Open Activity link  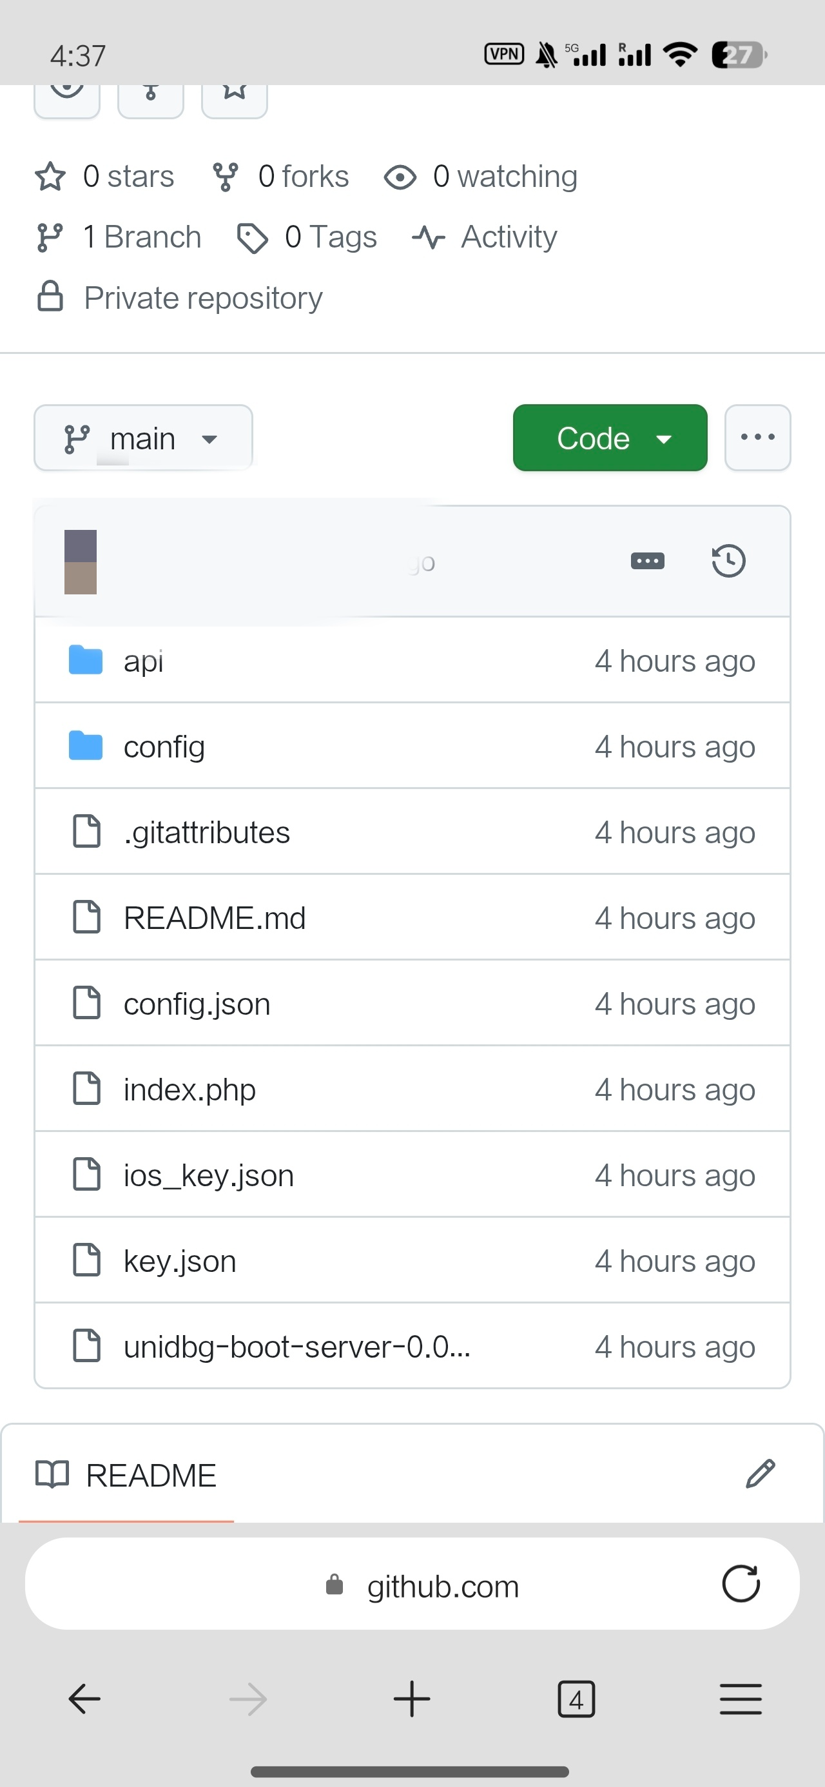point(484,237)
